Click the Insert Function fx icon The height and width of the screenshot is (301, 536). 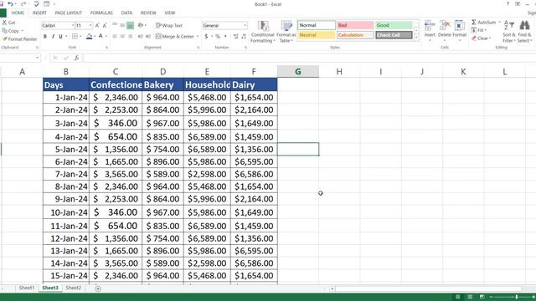click(x=76, y=58)
